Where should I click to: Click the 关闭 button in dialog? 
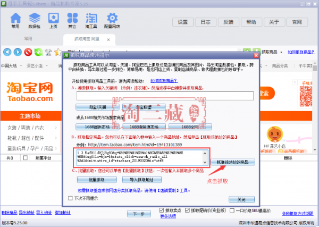click(241, 199)
